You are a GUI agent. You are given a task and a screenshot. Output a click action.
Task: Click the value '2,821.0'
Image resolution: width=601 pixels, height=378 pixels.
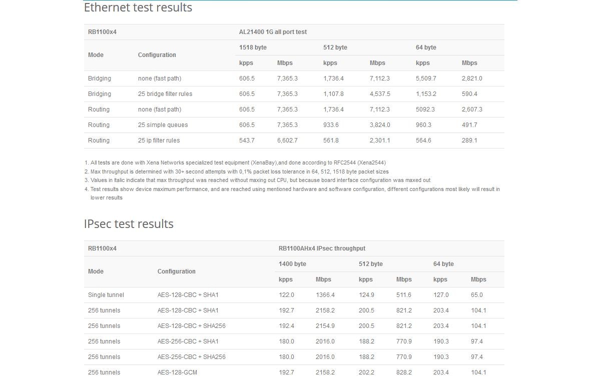click(472, 78)
